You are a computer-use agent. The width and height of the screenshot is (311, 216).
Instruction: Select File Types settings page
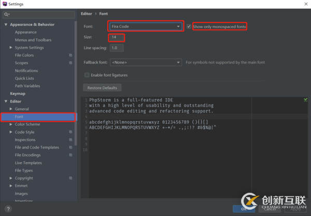(24, 170)
